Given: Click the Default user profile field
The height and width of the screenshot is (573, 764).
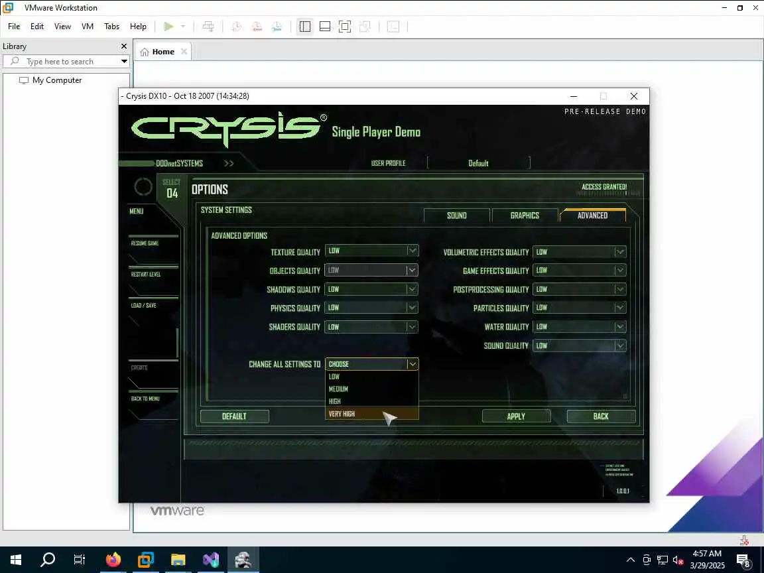Looking at the screenshot, I should point(478,163).
